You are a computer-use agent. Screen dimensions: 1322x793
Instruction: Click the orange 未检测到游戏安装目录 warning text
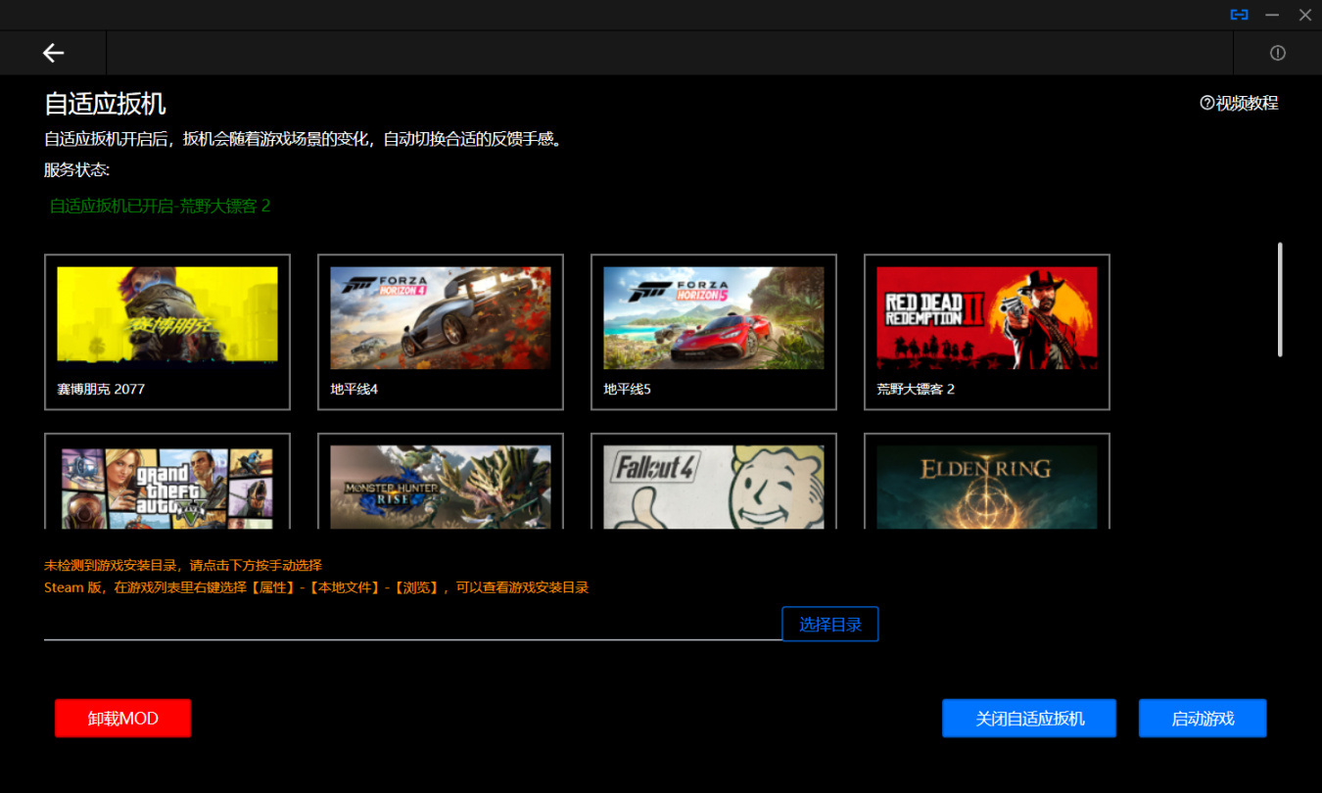183,566
